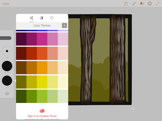Screen dimensions: 162x121
Task: Switch to the color wheel tab
Action: click(x=42, y=18)
